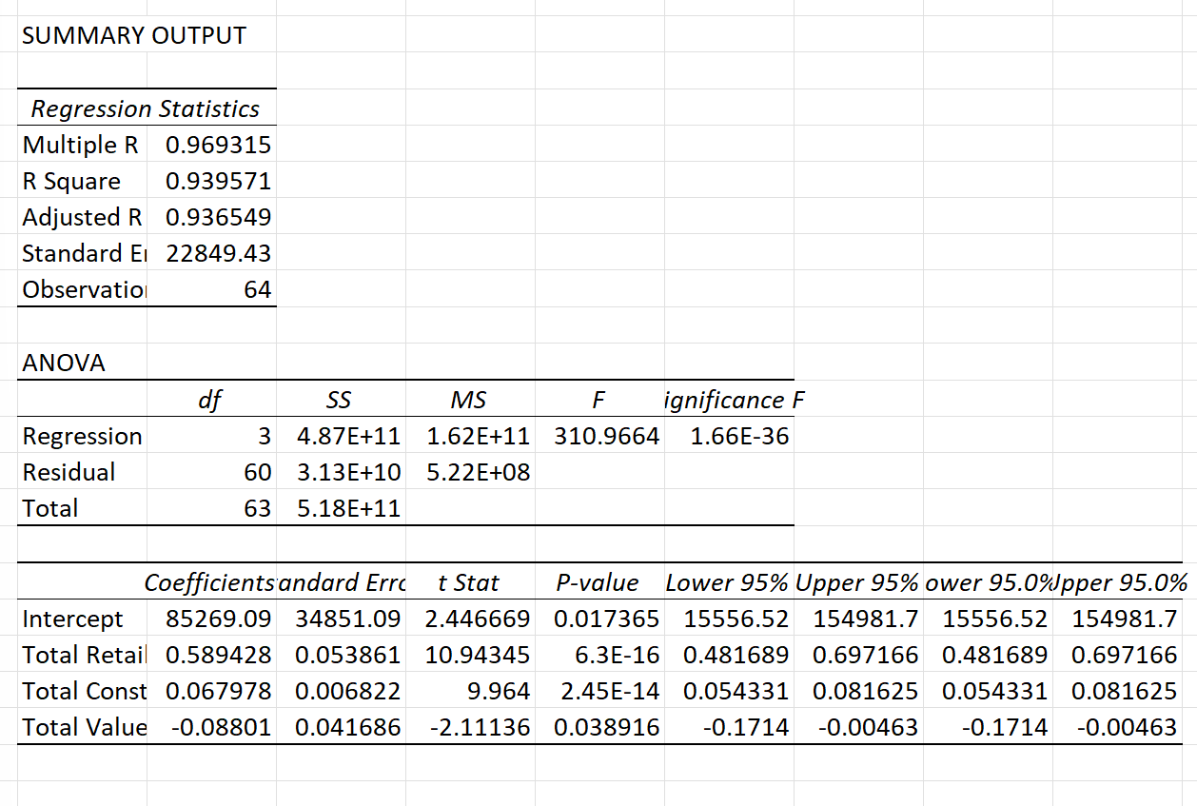1197x806 pixels.
Task: Click the ANOVA heading cell
Action: click(x=64, y=364)
